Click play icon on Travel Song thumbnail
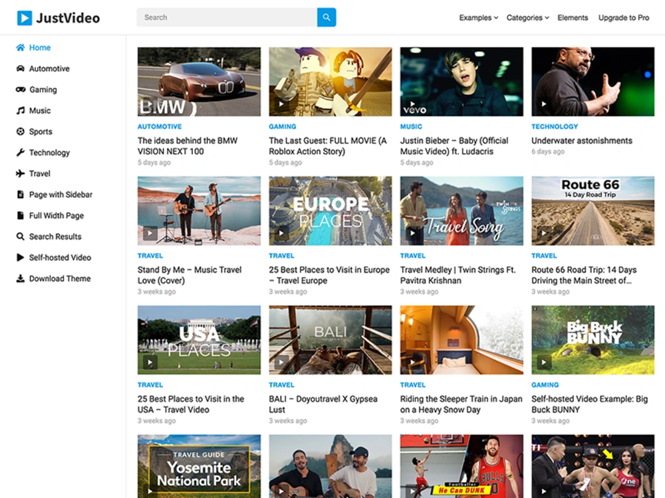The width and height of the screenshot is (665, 498). [412, 233]
